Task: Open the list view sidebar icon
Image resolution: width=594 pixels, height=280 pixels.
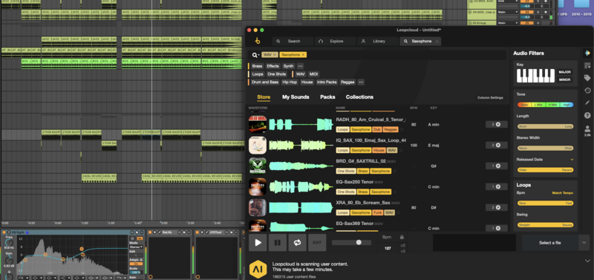Action: point(587,65)
